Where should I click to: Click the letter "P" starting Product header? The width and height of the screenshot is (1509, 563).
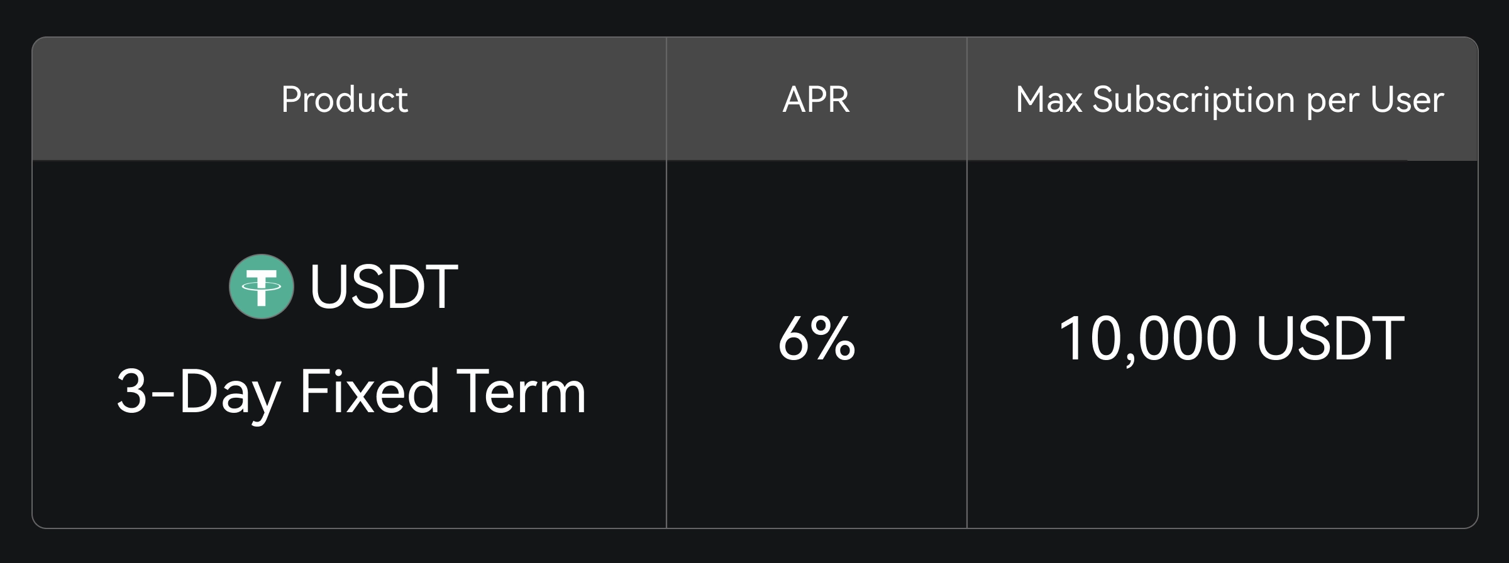[290, 99]
